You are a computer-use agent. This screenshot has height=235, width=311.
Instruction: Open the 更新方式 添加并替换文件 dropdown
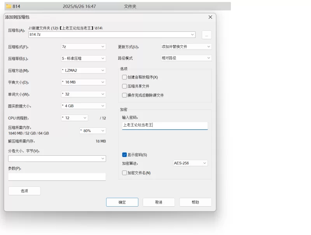coord(186,47)
